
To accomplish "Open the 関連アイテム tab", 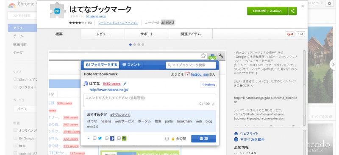I will 191,34.
